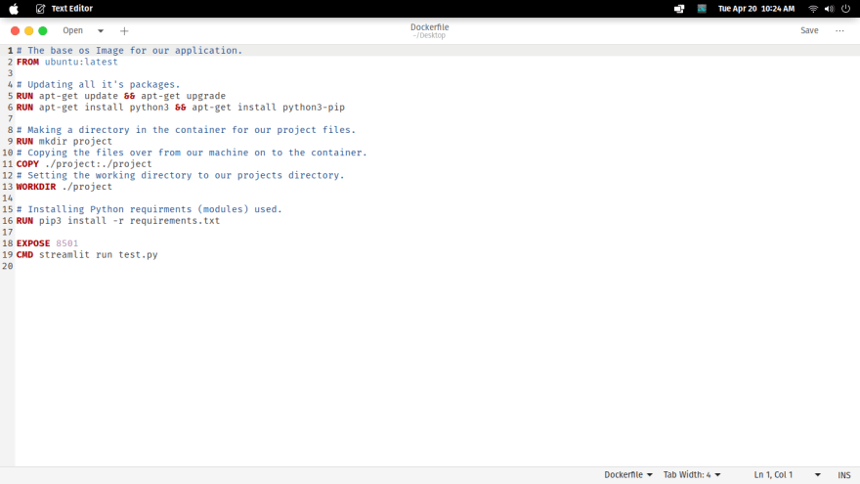Click the comment 'The base os Image' line
The height and width of the screenshot is (484, 860).
click(x=129, y=51)
